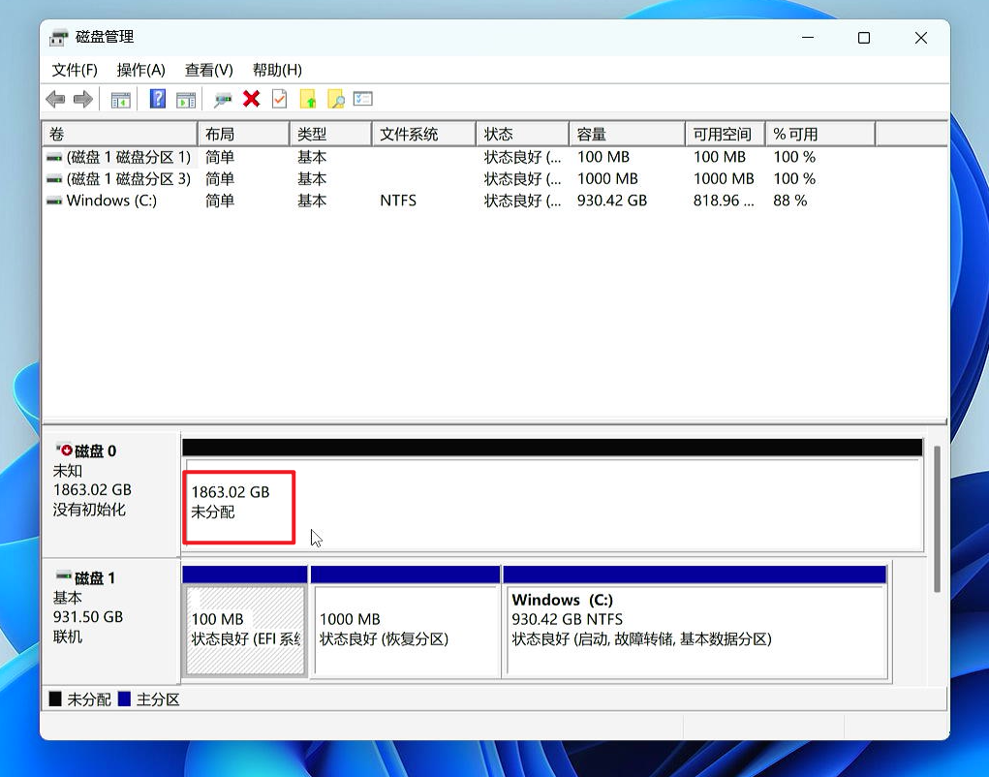Select the (磁盘 1 磁盘分区 3) volume row
The height and width of the screenshot is (777, 989).
(x=494, y=179)
